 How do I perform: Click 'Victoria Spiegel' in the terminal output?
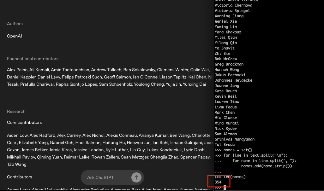pos(232,11)
